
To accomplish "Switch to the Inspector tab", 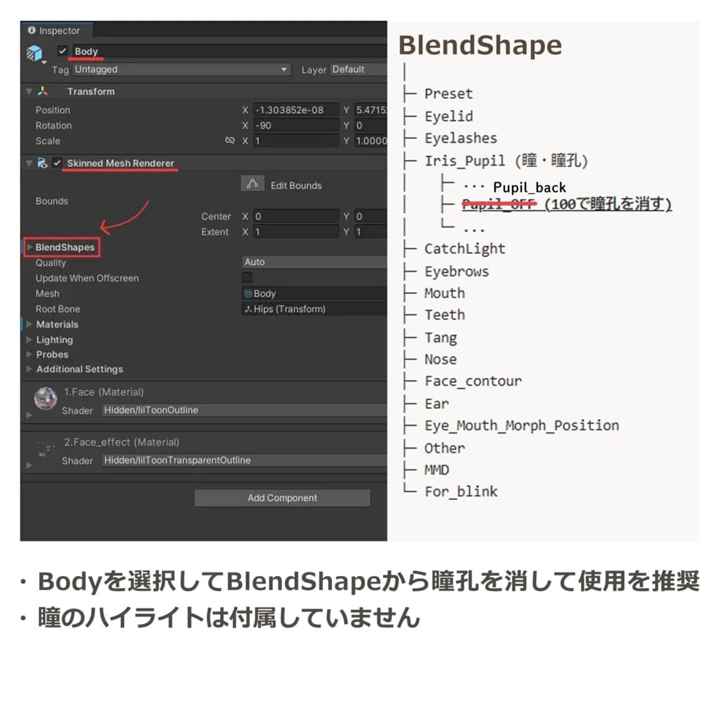I will point(56,30).
